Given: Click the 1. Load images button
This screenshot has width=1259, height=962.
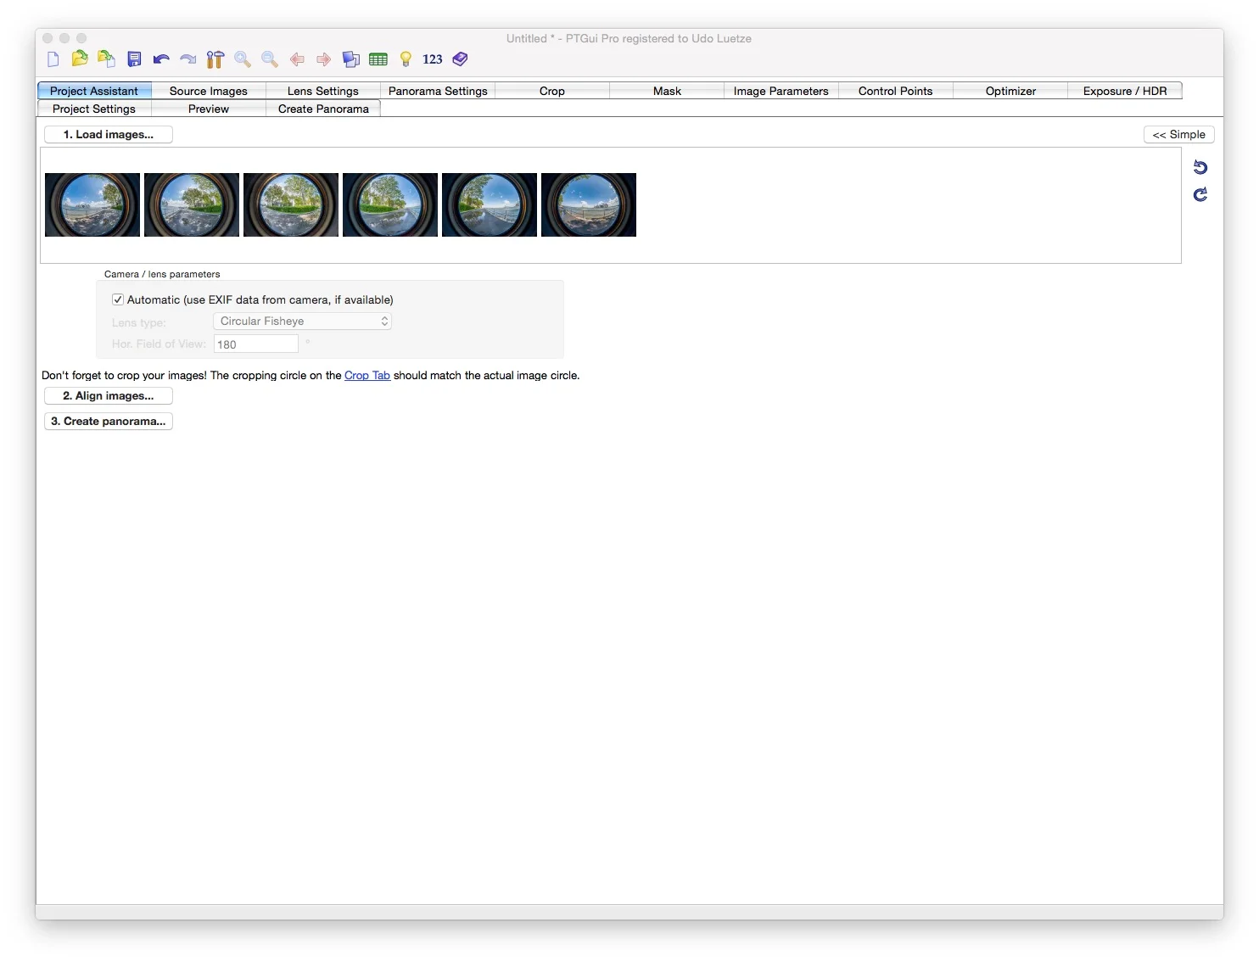Looking at the screenshot, I should point(109,135).
